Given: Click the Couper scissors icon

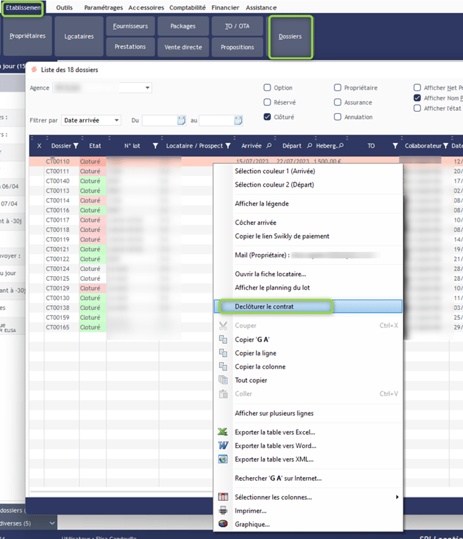Looking at the screenshot, I should pyautogui.click(x=223, y=325).
